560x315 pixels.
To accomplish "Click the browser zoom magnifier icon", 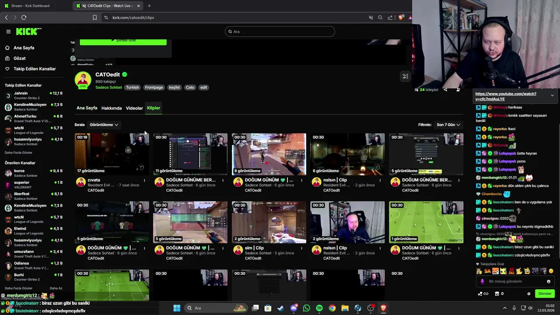I will click(x=380, y=17).
